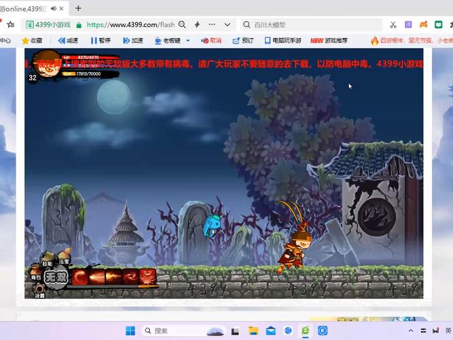The height and width of the screenshot is (340, 453).
Task: Open the 背包 backpack gourd in game
Action: [x=36, y=272]
